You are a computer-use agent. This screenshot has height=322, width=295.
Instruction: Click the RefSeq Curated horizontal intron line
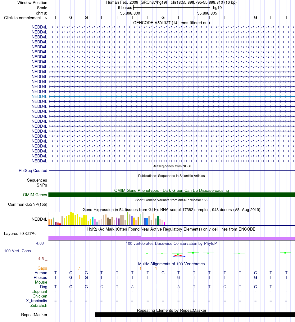tap(171, 171)
